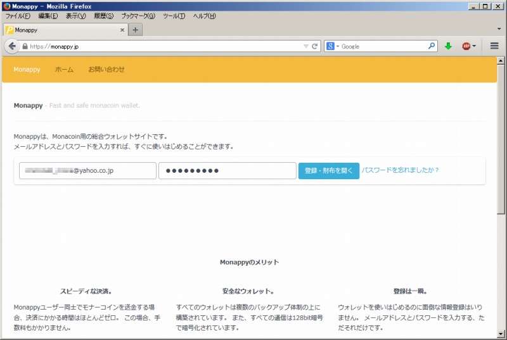507x340 pixels.
Task: Click the Monappy tab favicon
Action: coord(10,30)
